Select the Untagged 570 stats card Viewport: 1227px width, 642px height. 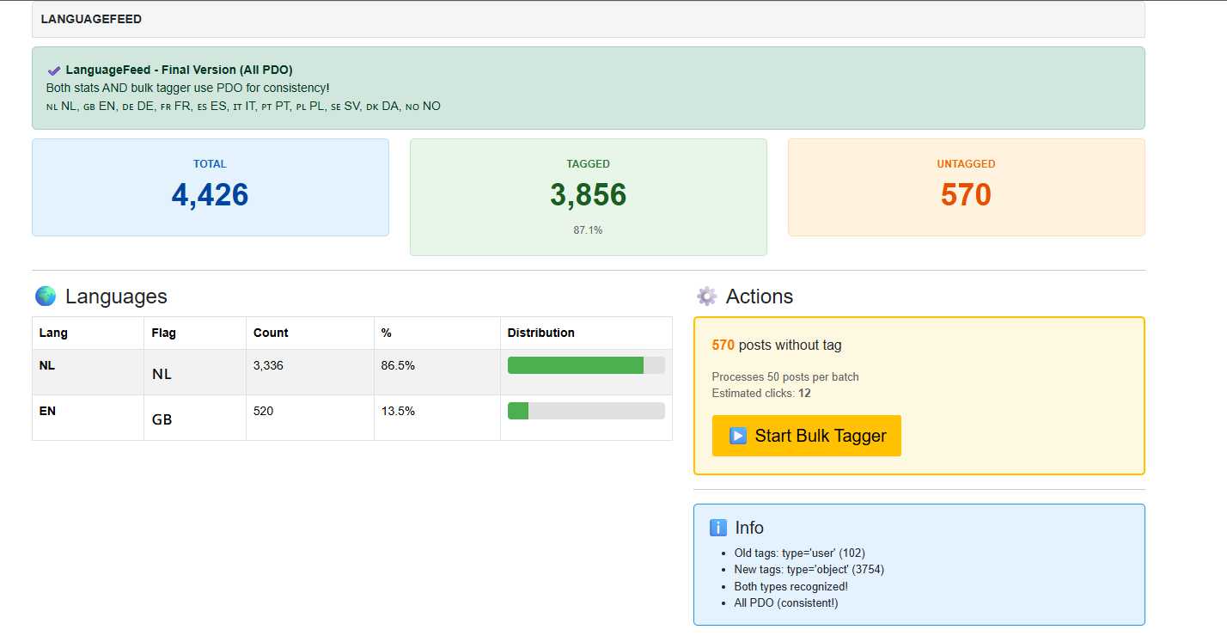click(x=966, y=187)
